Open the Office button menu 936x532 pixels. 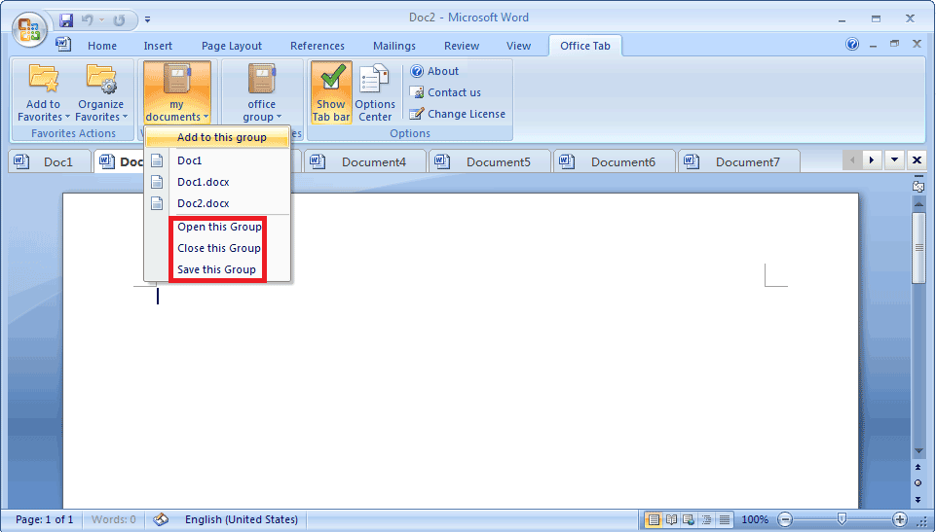(30, 29)
